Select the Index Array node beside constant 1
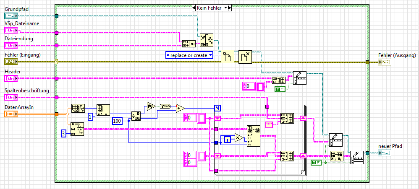The height and width of the screenshot is (189, 419). pos(103,110)
